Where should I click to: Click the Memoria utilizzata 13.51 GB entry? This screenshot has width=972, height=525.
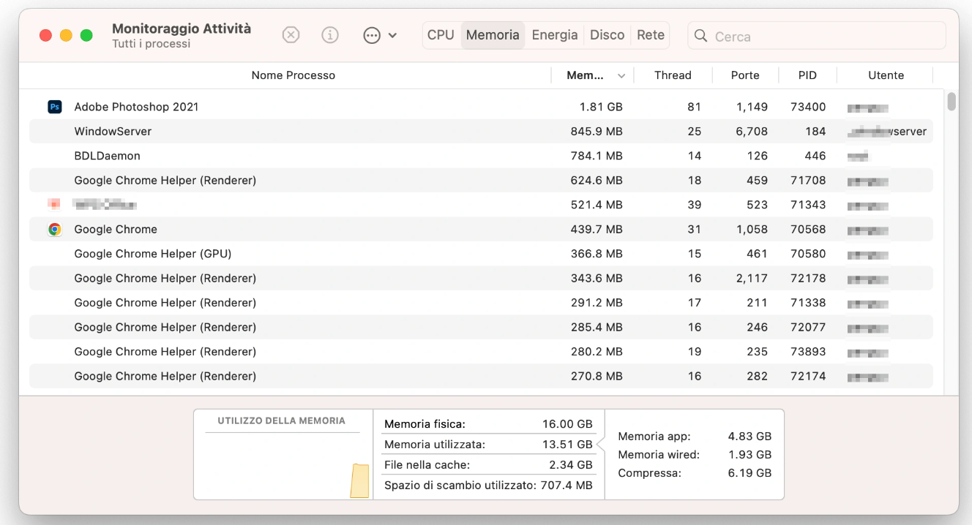(488, 444)
